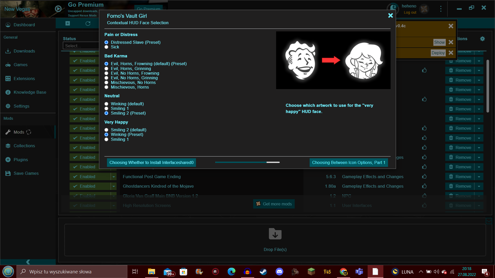The height and width of the screenshot is (278, 495).
Task: Click the Windows search box
Action: pos(72,272)
